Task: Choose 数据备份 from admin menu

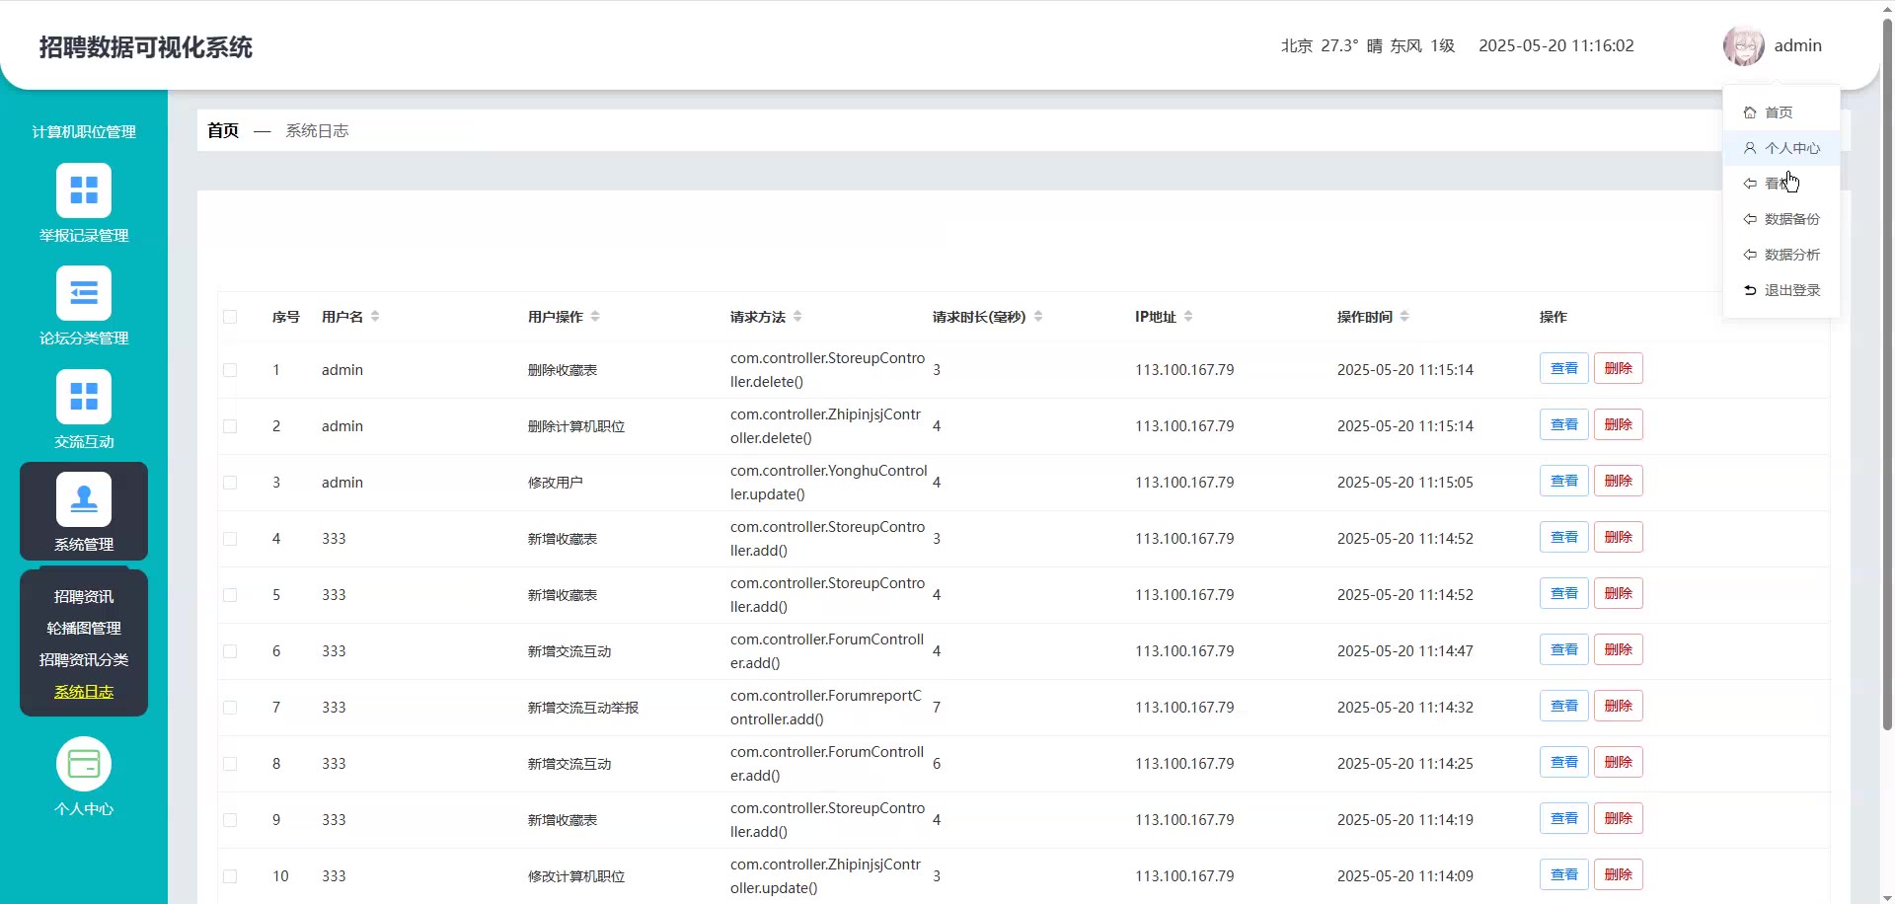Action: pyautogui.click(x=1791, y=219)
